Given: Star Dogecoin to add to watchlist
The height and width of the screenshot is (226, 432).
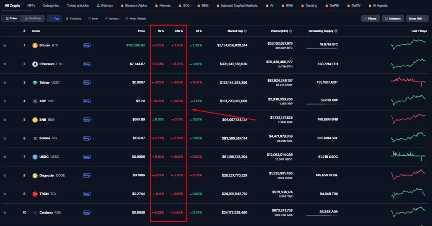Looking at the screenshot, I should tap(5, 175).
